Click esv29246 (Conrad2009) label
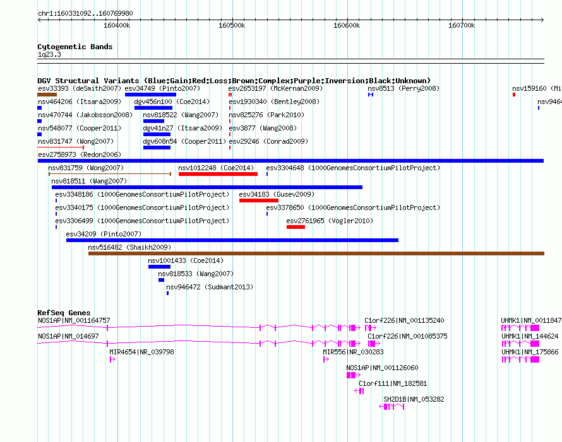The image size is (562, 442). (x=268, y=141)
